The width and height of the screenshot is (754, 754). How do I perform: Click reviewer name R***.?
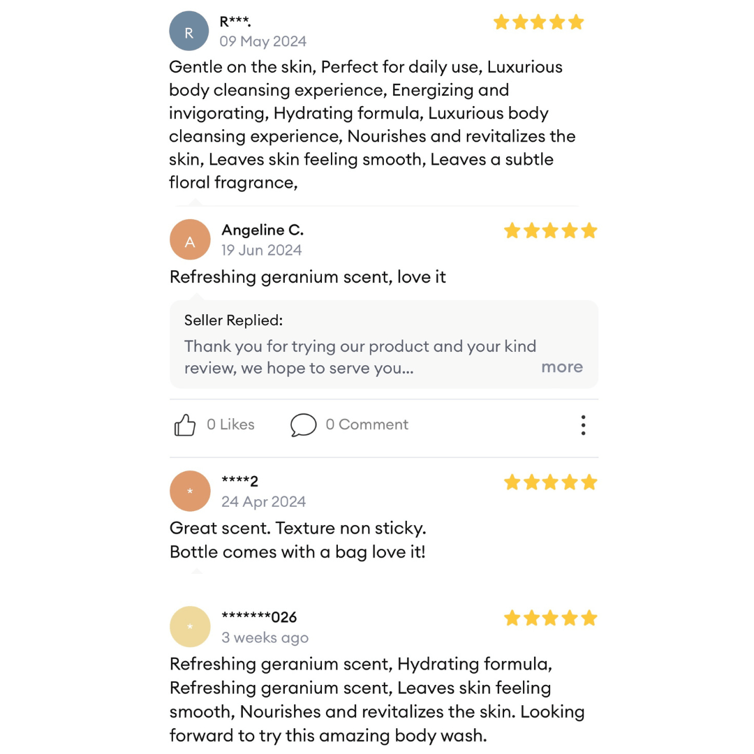click(235, 22)
